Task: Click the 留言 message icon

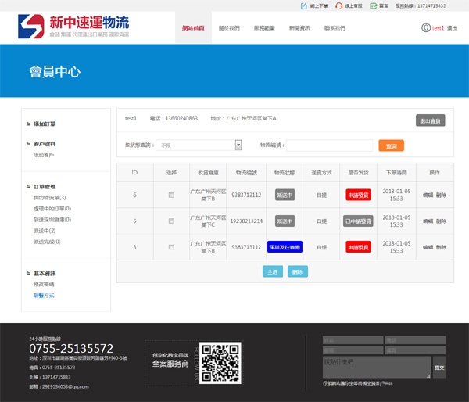Action: pos(371,5)
